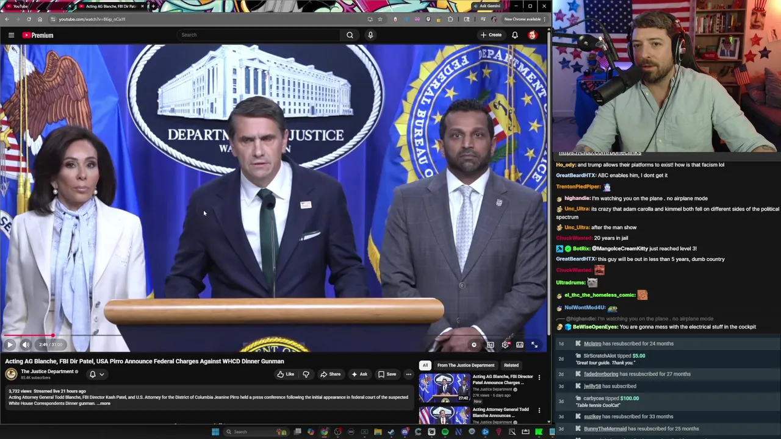Image resolution: width=781 pixels, height=439 pixels.
Task: Open the account avatar menu
Action: [x=533, y=35]
